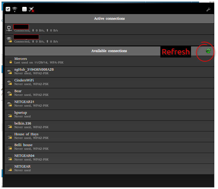Click the signal icon beside ngHub_319436N008A2B
Image resolution: width=218 pixels, height=189 pixels.
click(9, 72)
